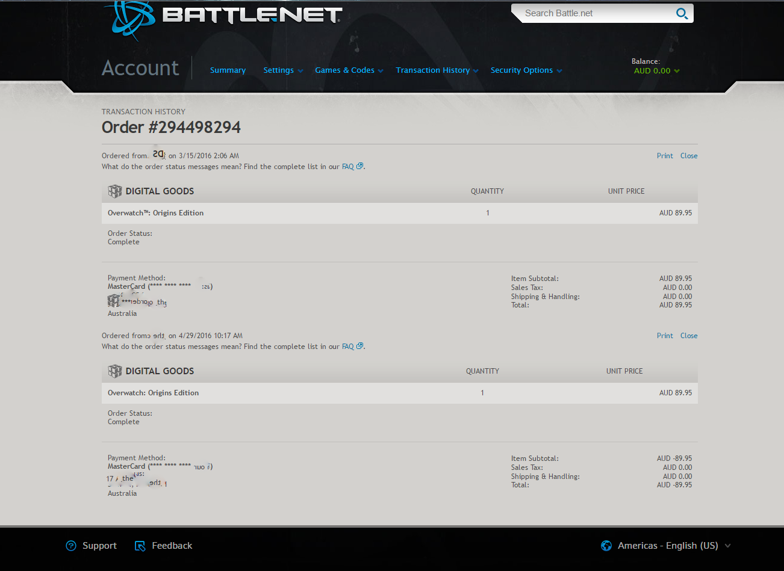Click the Support question mark icon
Image resolution: width=784 pixels, height=571 pixels.
click(x=71, y=546)
